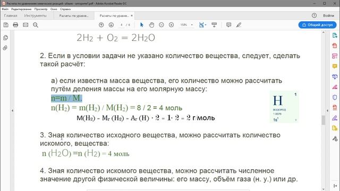The width and height of the screenshot is (340, 191).
Task: Click the scrolling mode toolbar icon
Action: tap(214, 25)
